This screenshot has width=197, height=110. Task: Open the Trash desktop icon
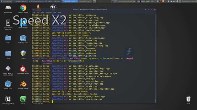click(188, 99)
